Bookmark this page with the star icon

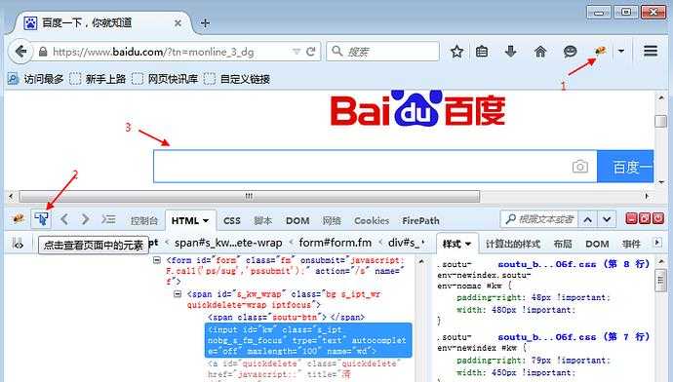click(x=456, y=52)
